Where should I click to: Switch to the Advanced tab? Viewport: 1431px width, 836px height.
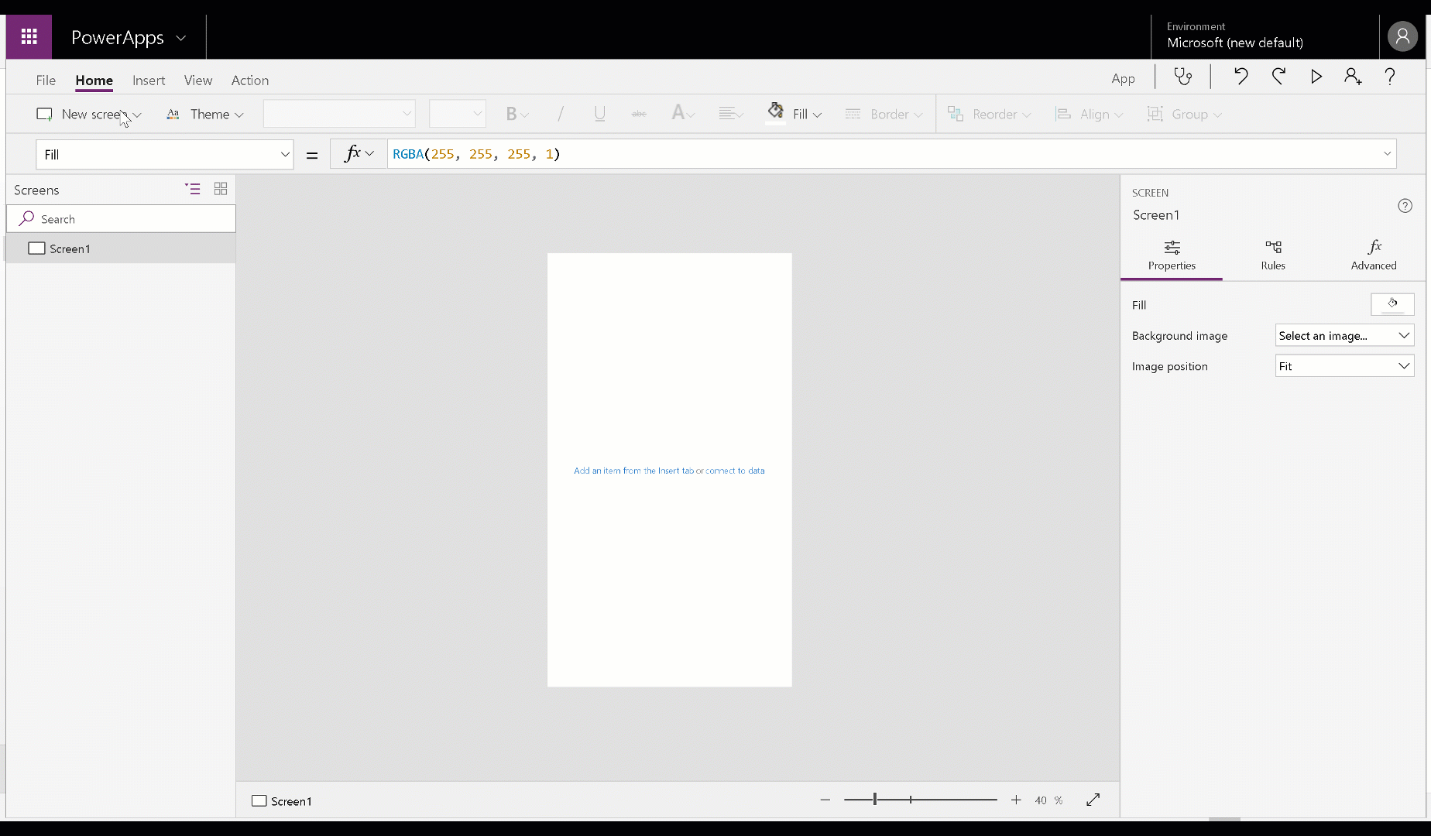point(1373,255)
